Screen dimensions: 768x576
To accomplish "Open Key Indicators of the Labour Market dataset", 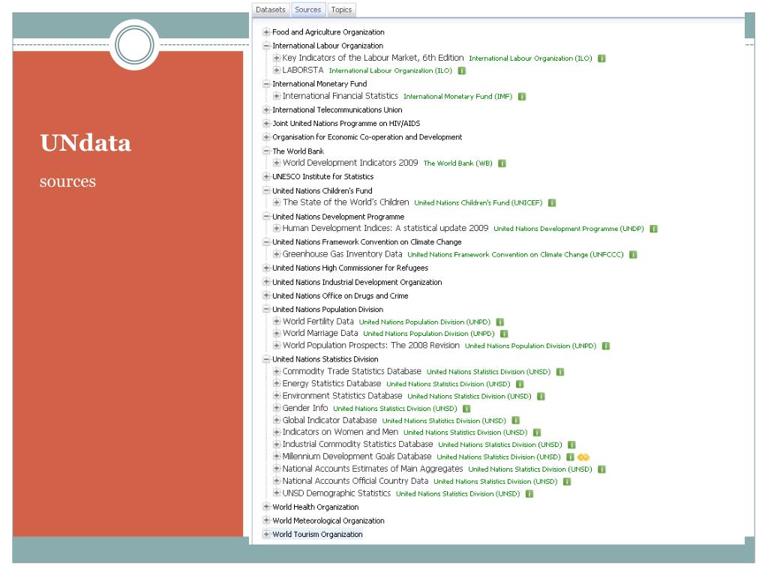I will pyautogui.click(x=373, y=58).
